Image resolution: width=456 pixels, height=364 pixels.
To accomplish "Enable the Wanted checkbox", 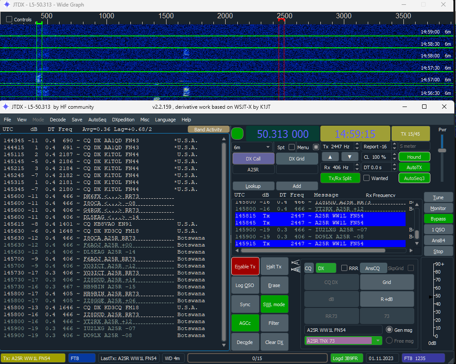I will pyautogui.click(x=366, y=178).
